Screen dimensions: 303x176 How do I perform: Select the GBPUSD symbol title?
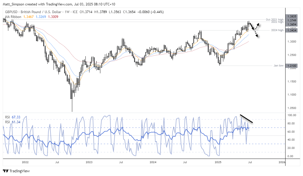[11, 12]
